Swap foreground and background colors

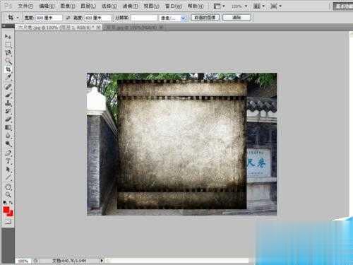point(11,203)
